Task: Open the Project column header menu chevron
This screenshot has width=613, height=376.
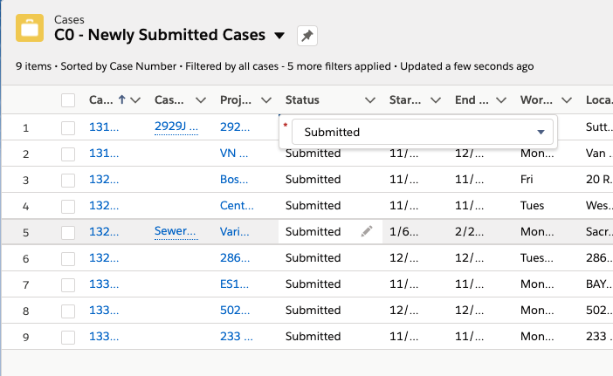Action: point(266,100)
